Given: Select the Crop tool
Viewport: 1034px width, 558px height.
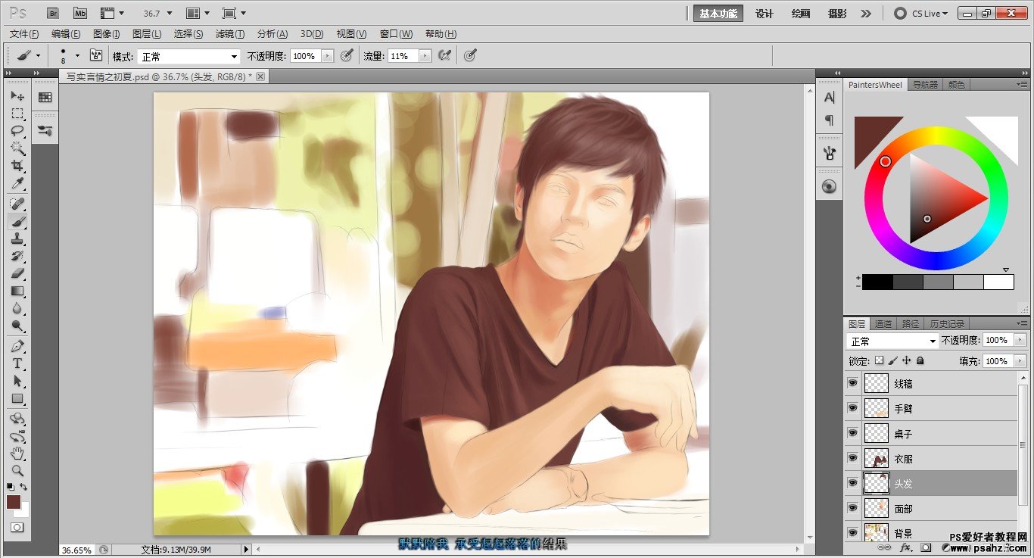Looking at the screenshot, I should [17, 166].
